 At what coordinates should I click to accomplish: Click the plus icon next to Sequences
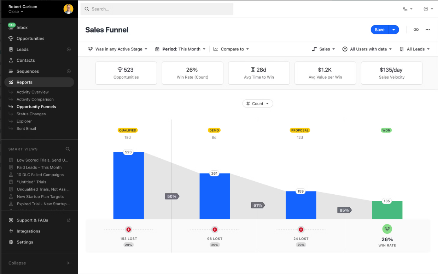69,71
